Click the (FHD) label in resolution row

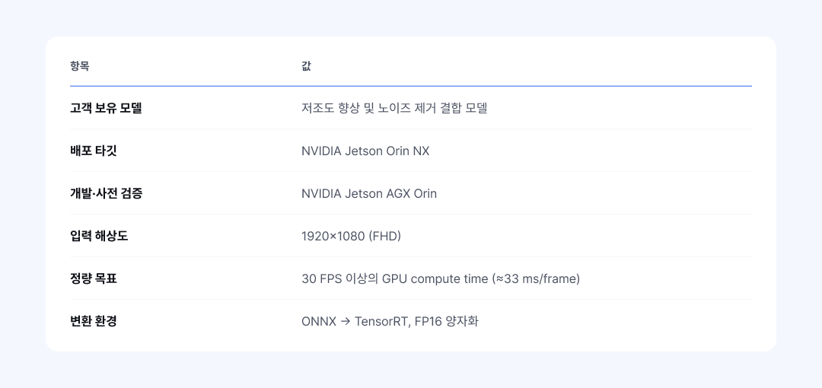tap(385, 236)
